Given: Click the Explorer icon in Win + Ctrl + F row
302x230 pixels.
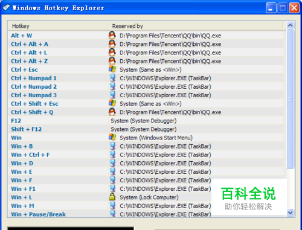Looking at the screenshot, I should point(113,154).
